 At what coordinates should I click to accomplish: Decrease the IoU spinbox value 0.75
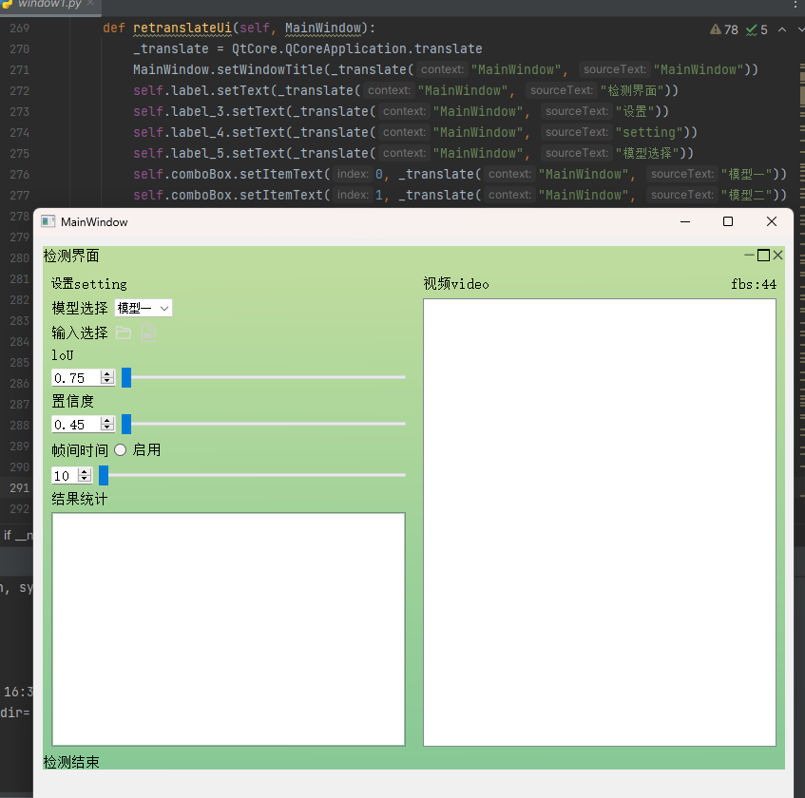click(107, 381)
